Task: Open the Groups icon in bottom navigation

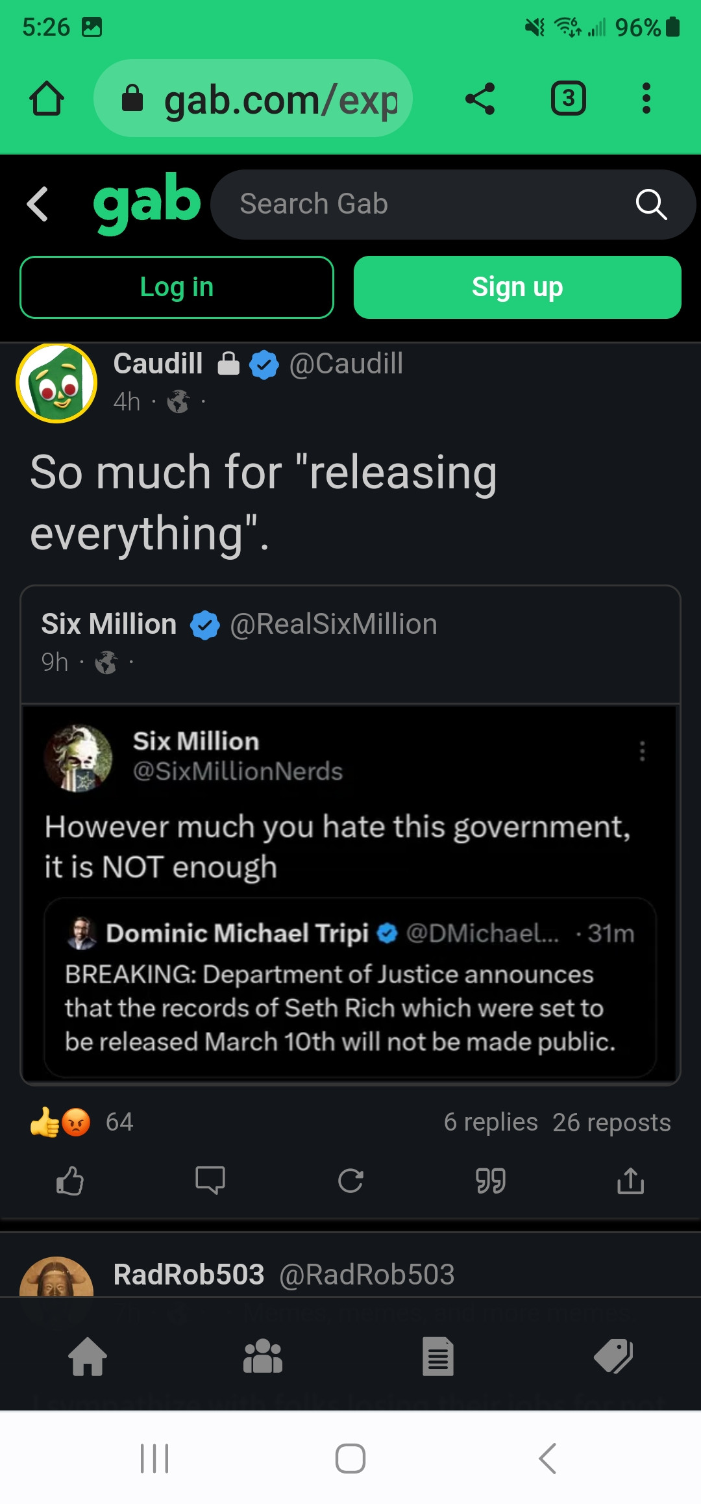Action: (x=263, y=1356)
